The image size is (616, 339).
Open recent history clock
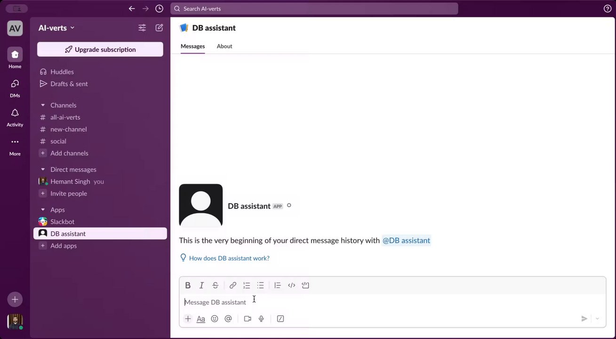point(159,8)
